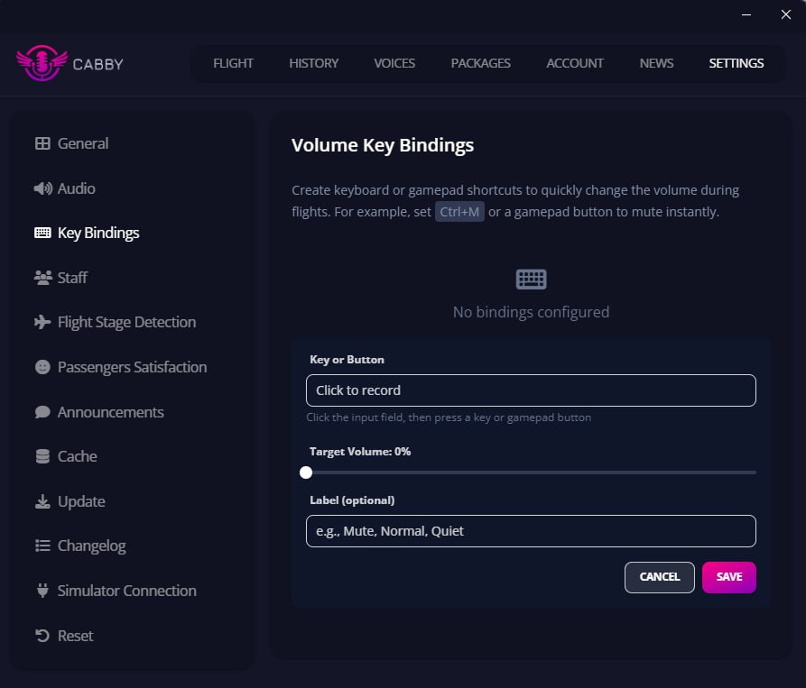Click the Cache stack icon in sidebar

(x=42, y=456)
